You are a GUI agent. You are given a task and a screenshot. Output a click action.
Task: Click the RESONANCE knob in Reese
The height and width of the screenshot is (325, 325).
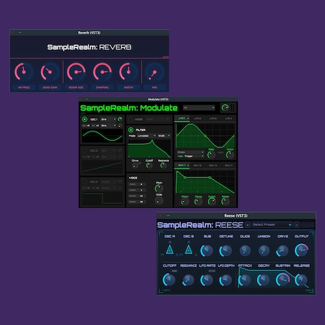coord(188,279)
